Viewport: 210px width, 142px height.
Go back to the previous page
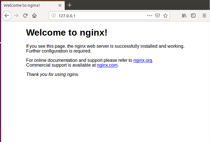[7, 16]
